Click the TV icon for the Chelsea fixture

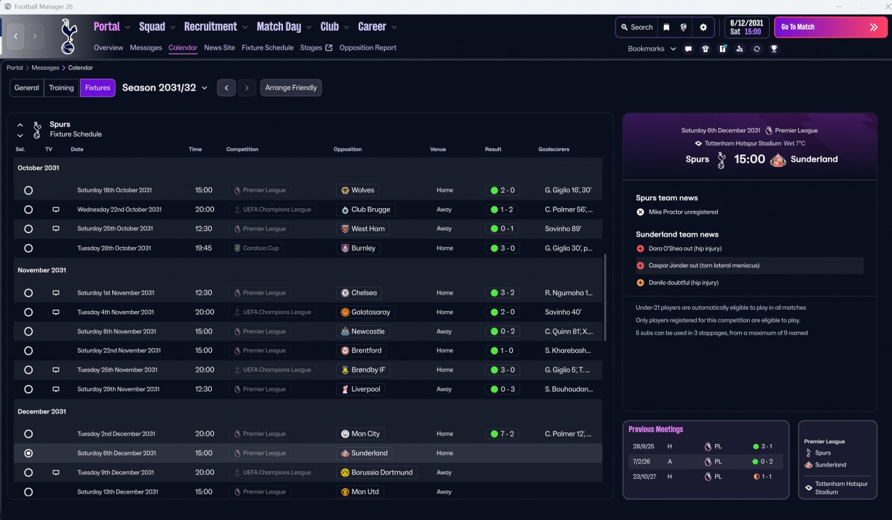(56, 293)
